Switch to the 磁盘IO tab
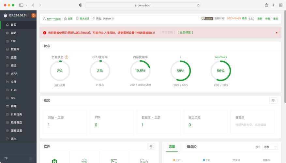Screen dimensions: 286x163 (x=191, y=147)
